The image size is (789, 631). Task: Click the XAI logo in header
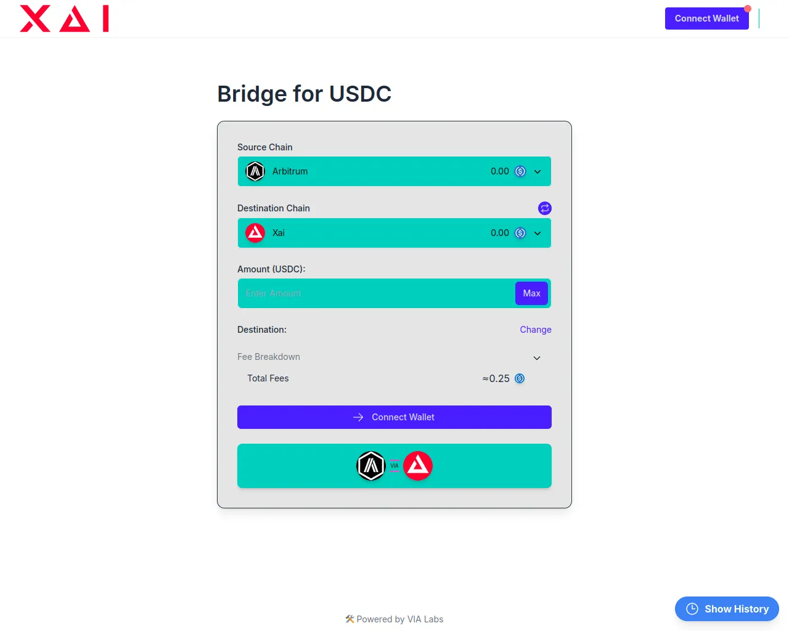64,18
